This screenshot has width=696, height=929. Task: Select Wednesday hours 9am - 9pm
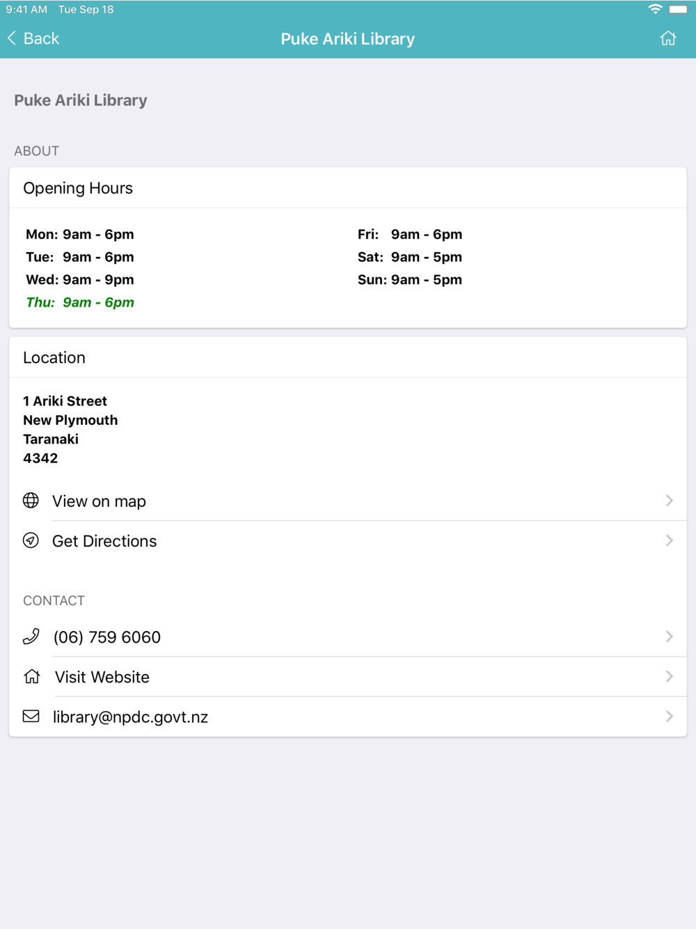pyautogui.click(x=80, y=279)
